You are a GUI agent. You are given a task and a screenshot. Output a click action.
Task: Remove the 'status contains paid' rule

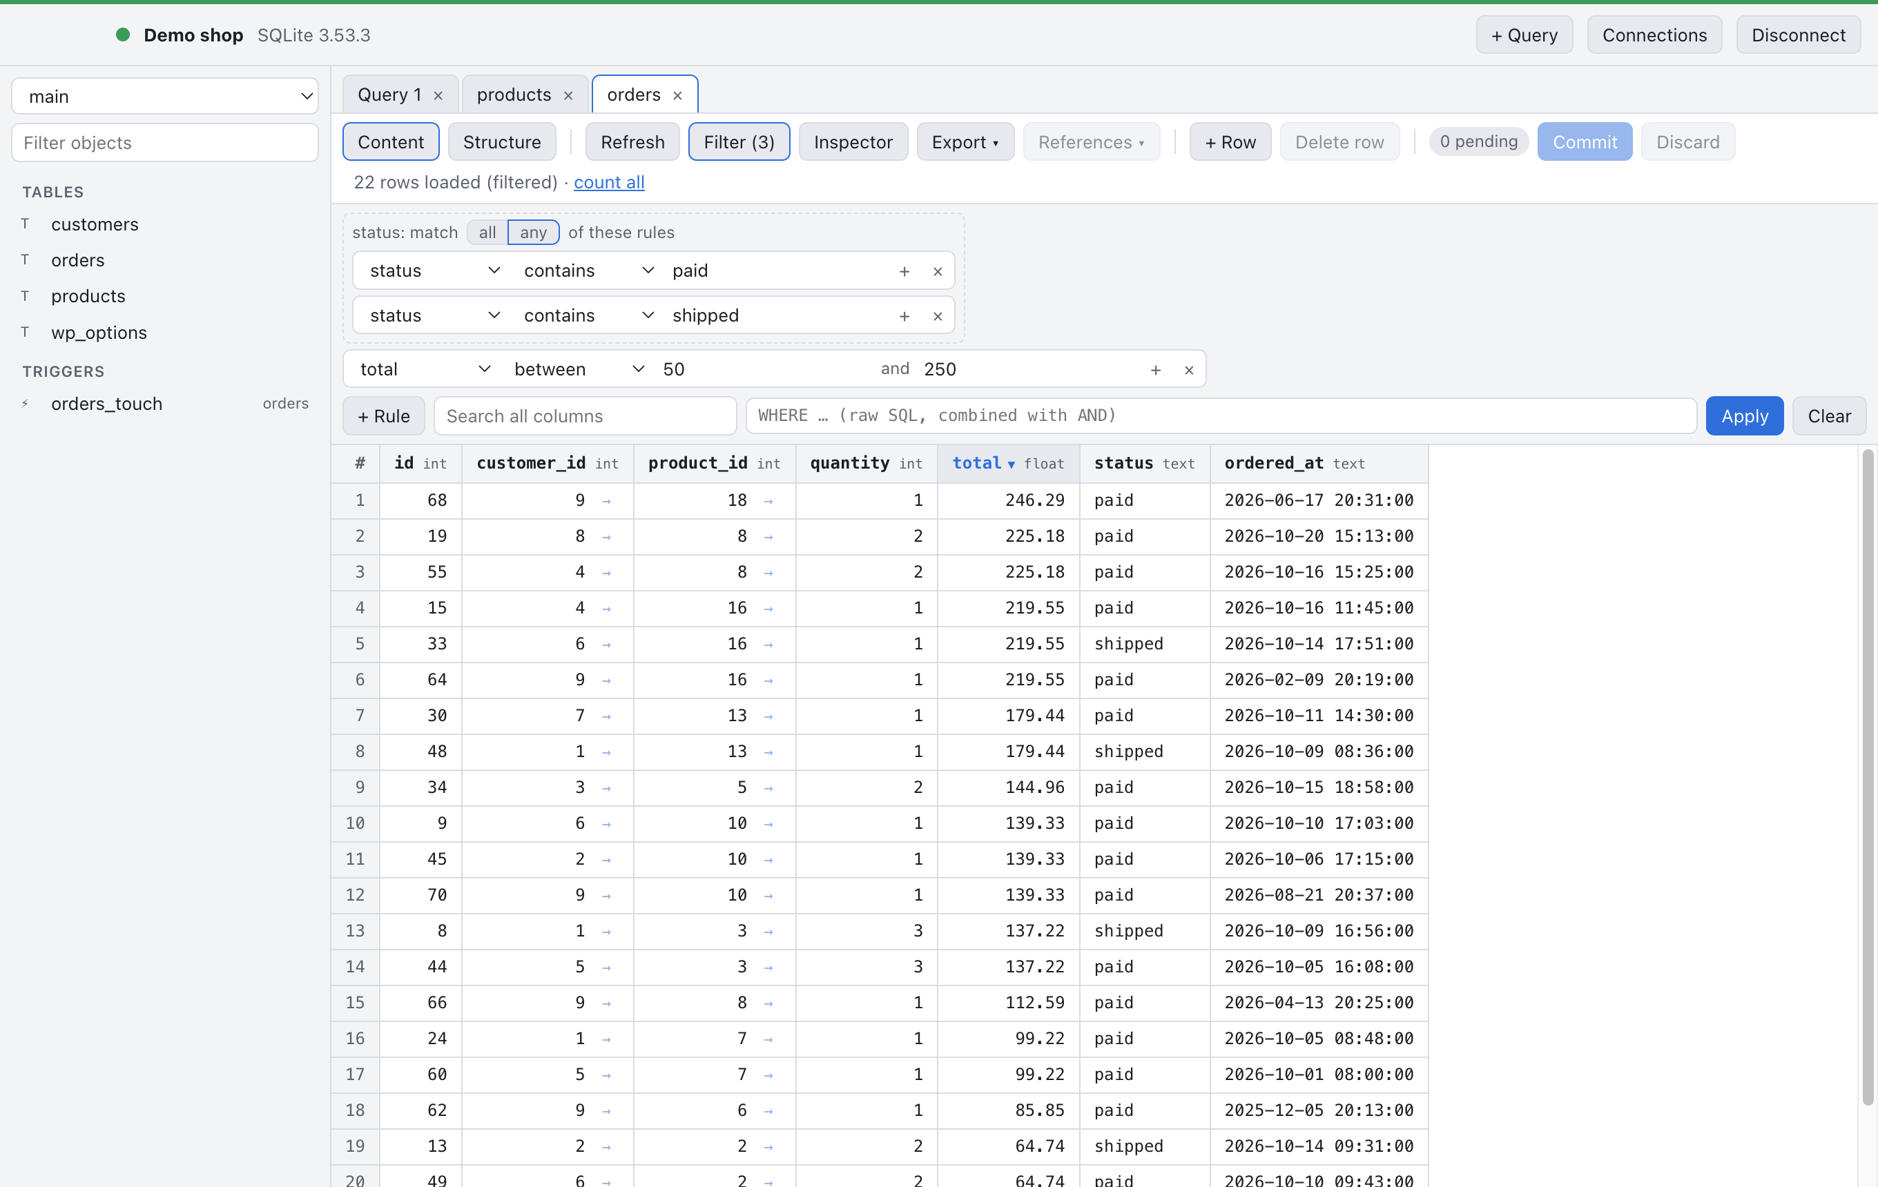[938, 271]
